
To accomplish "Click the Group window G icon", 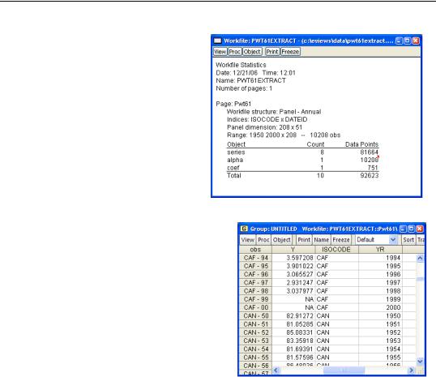I will click(244, 229).
